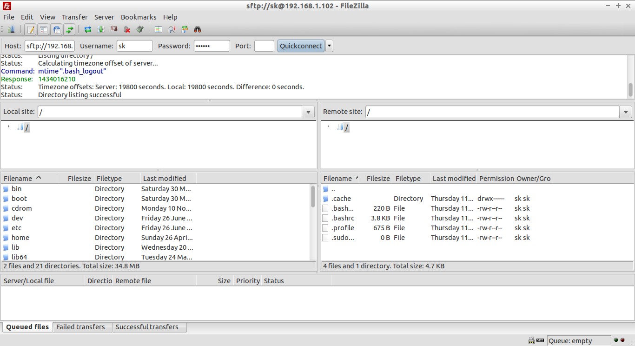Click the Password input field
635x346 pixels.
click(212, 46)
